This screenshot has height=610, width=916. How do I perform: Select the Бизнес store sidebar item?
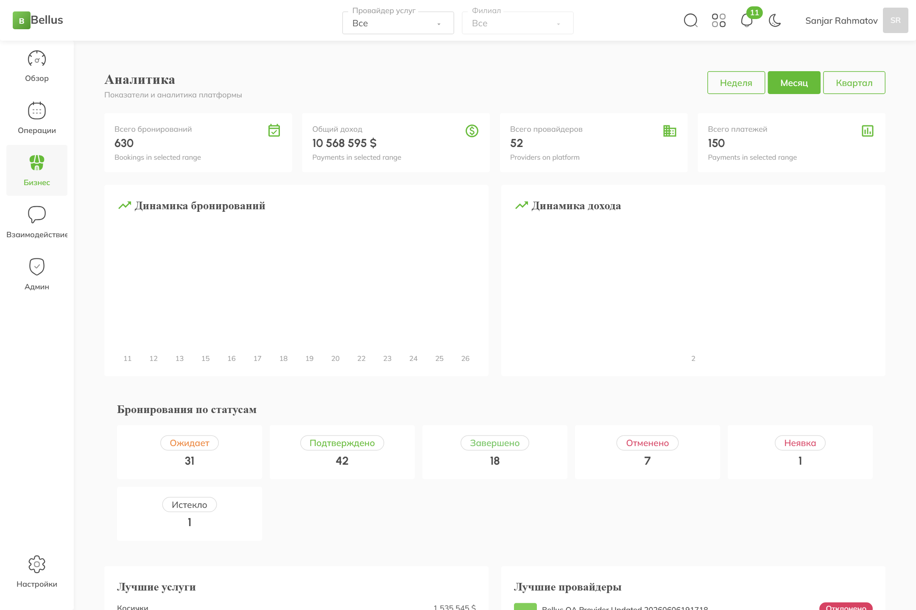coord(37,170)
